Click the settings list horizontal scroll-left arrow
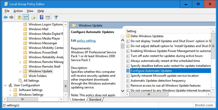Viewport: 218px width, 110px height. tap(127, 94)
